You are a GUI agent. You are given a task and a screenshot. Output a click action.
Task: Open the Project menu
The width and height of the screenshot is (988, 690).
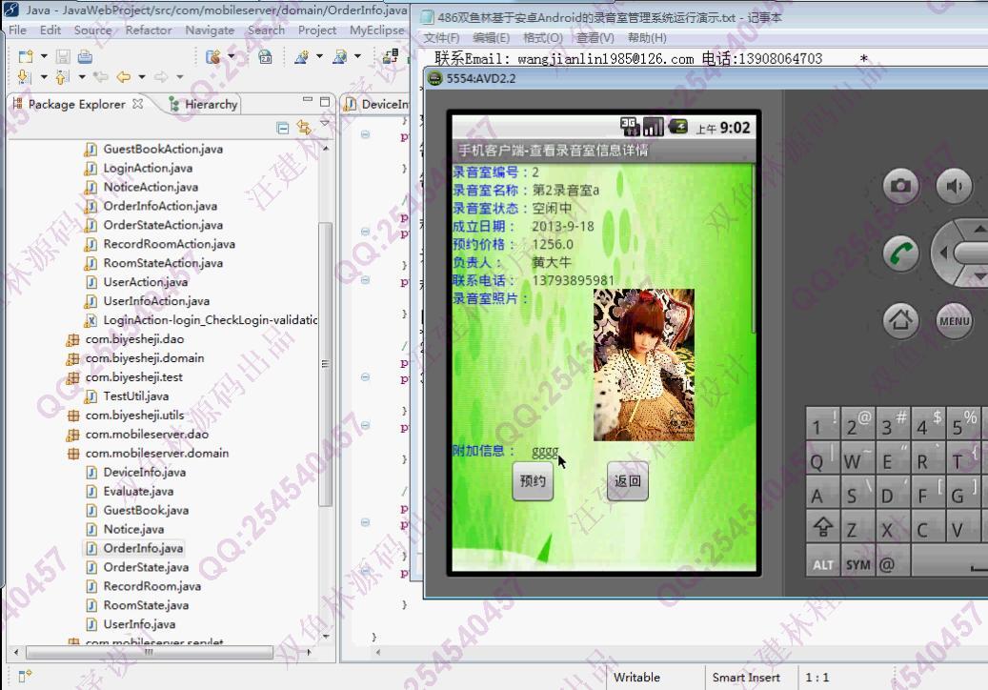pos(317,30)
